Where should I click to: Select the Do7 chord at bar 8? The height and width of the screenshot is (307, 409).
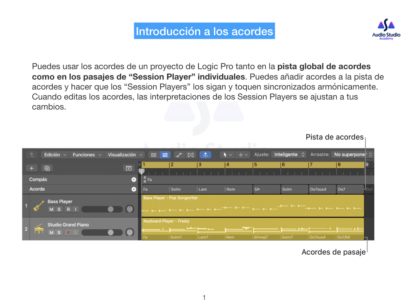pyautogui.click(x=350, y=189)
